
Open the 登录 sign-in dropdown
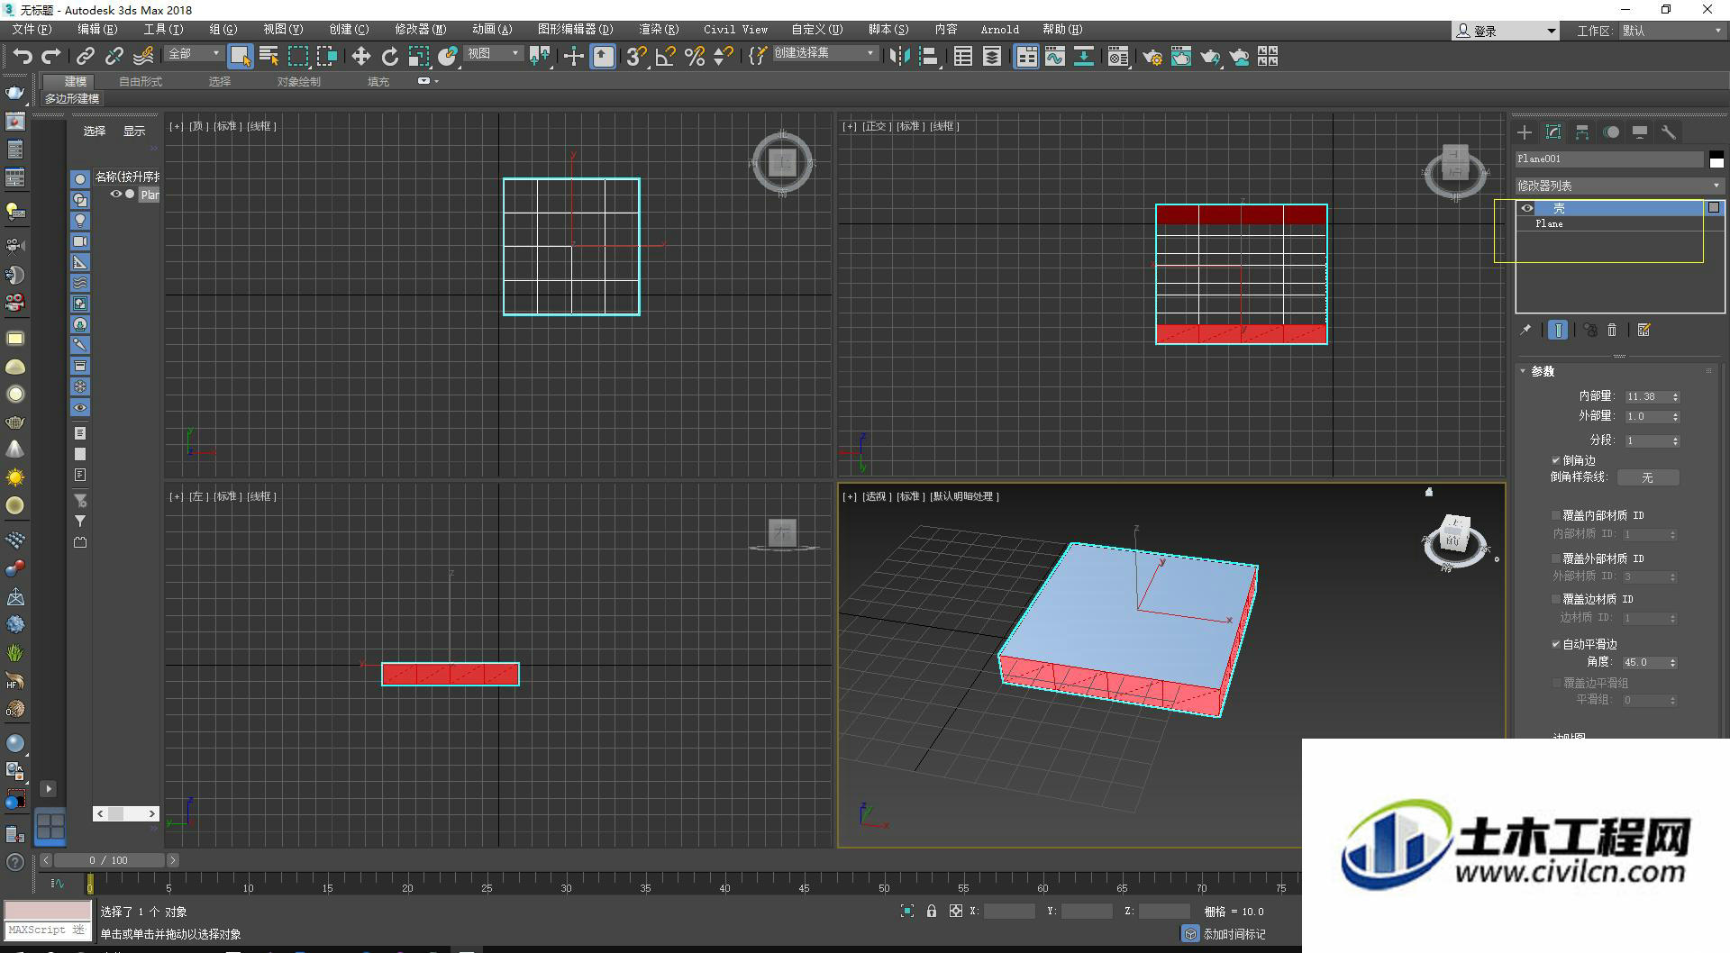pyautogui.click(x=1506, y=31)
